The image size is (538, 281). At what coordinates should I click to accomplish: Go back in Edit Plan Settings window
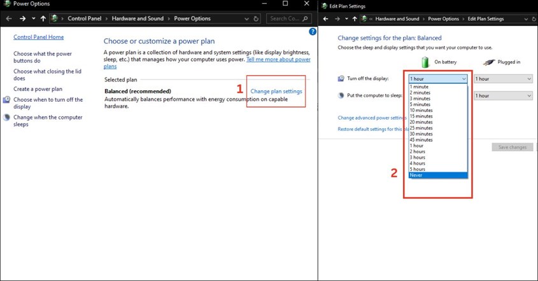(325, 19)
